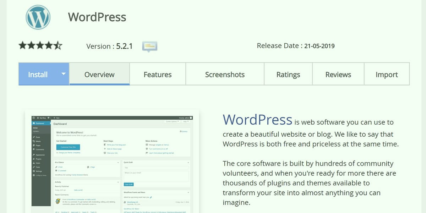Switch to the Overview tab
Viewport: 426px width, 213px height.
point(99,75)
